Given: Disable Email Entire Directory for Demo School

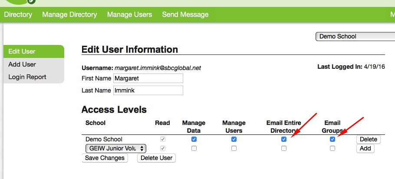Looking at the screenshot, I should [x=284, y=139].
